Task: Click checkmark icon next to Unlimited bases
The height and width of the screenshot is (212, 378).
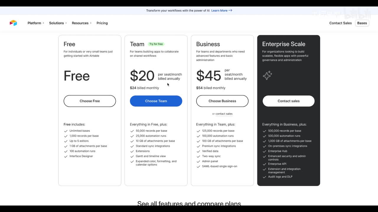Action: [x=66, y=131]
